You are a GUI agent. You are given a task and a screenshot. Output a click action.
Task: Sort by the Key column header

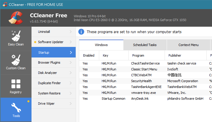(114, 55)
